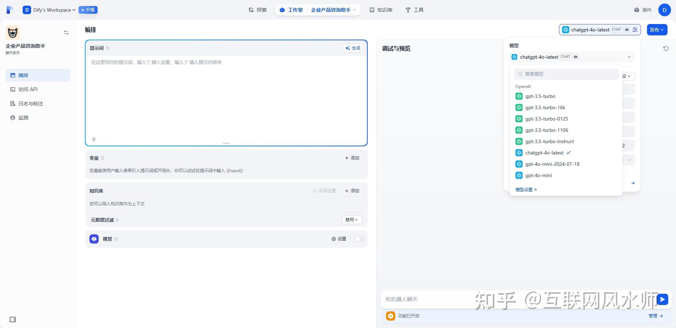This screenshot has width=676, height=328.
Task: Send message with the blue arrow button
Action: click(662, 299)
